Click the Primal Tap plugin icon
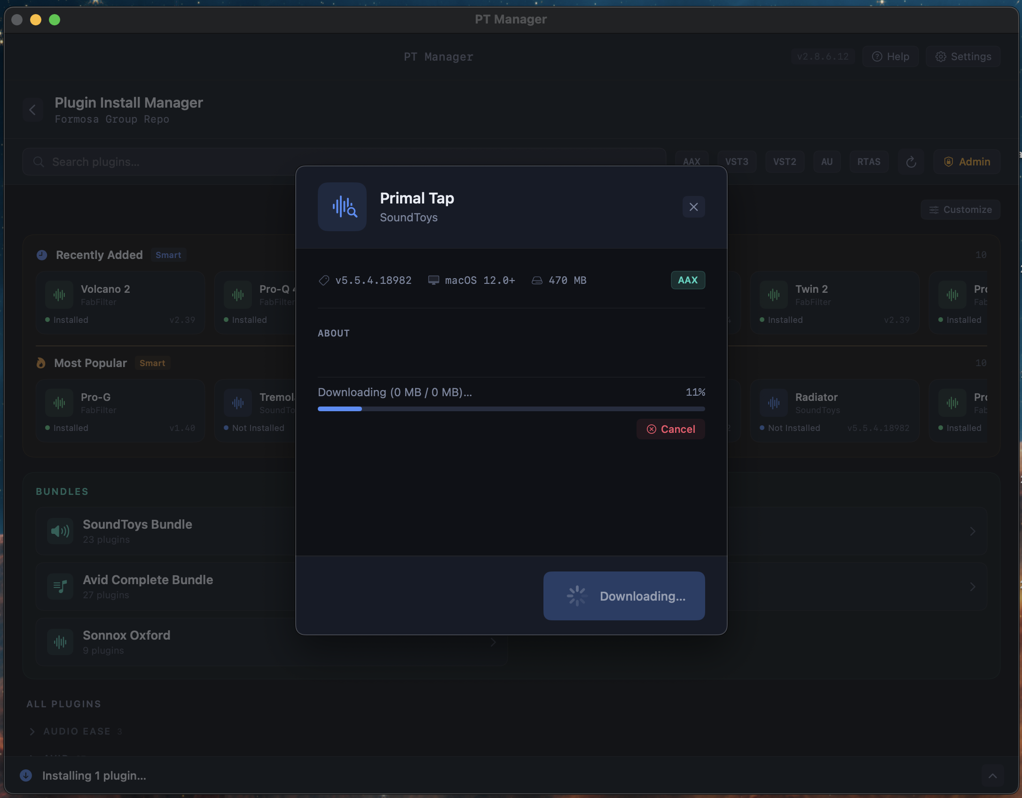This screenshot has width=1022, height=798. tap(342, 207)
